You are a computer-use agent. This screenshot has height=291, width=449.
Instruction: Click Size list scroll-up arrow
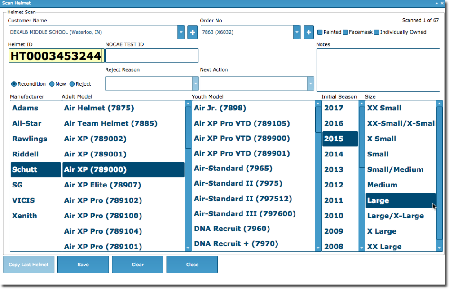coord(439,104)
